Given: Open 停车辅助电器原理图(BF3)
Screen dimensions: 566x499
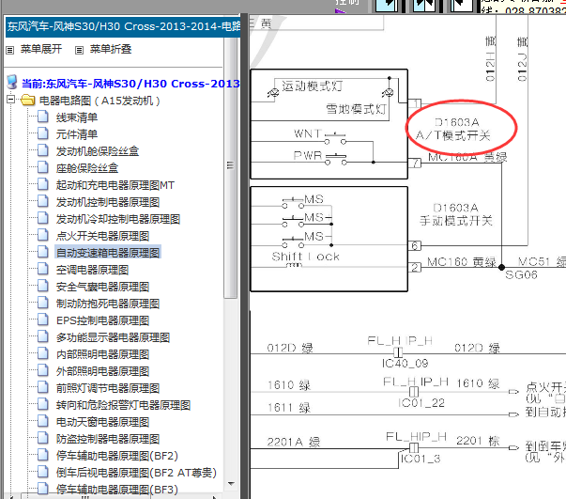Looking at the screenshot, I should (117, 490).
